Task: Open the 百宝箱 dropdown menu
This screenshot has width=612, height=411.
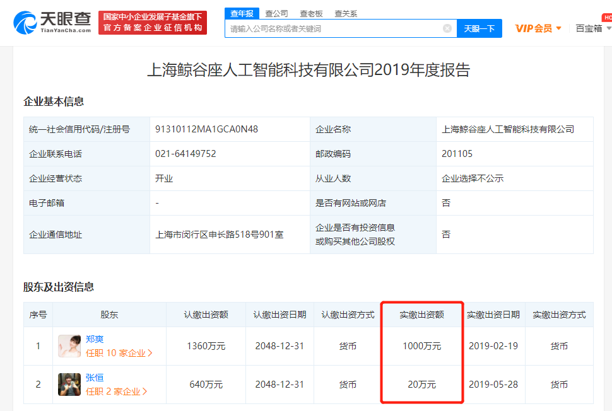Action: [593, 28]
